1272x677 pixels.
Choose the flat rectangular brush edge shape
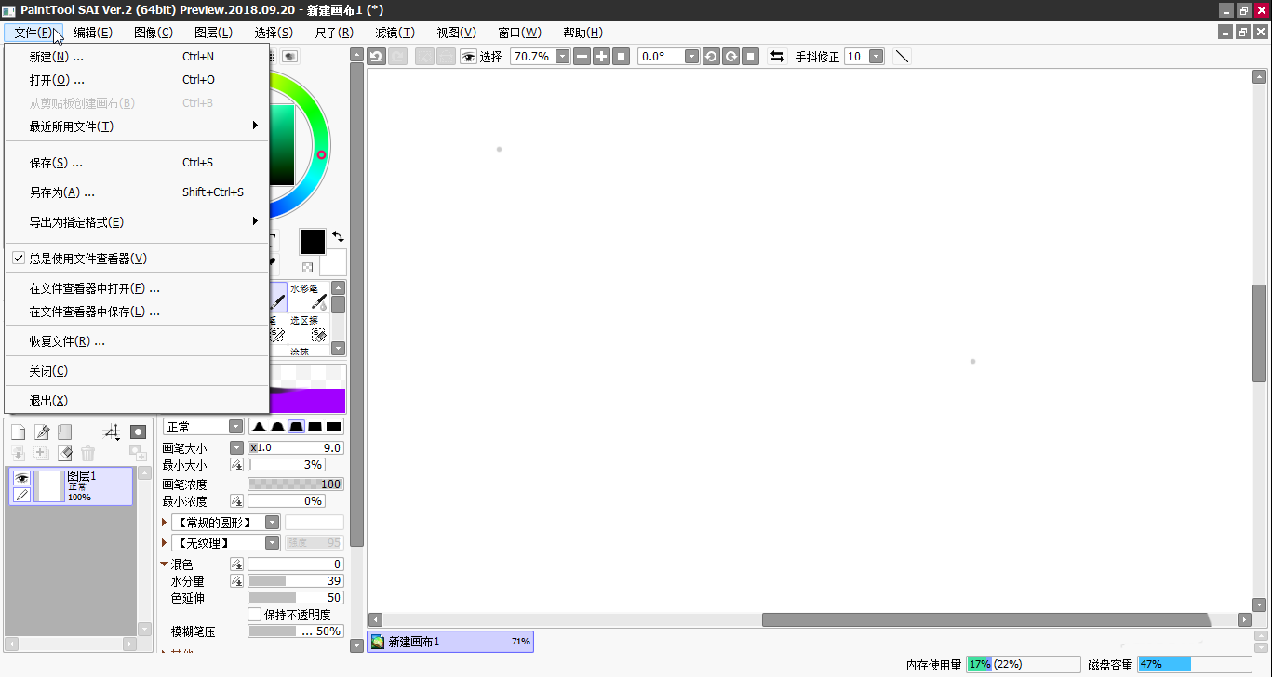(x=333, y=427)
